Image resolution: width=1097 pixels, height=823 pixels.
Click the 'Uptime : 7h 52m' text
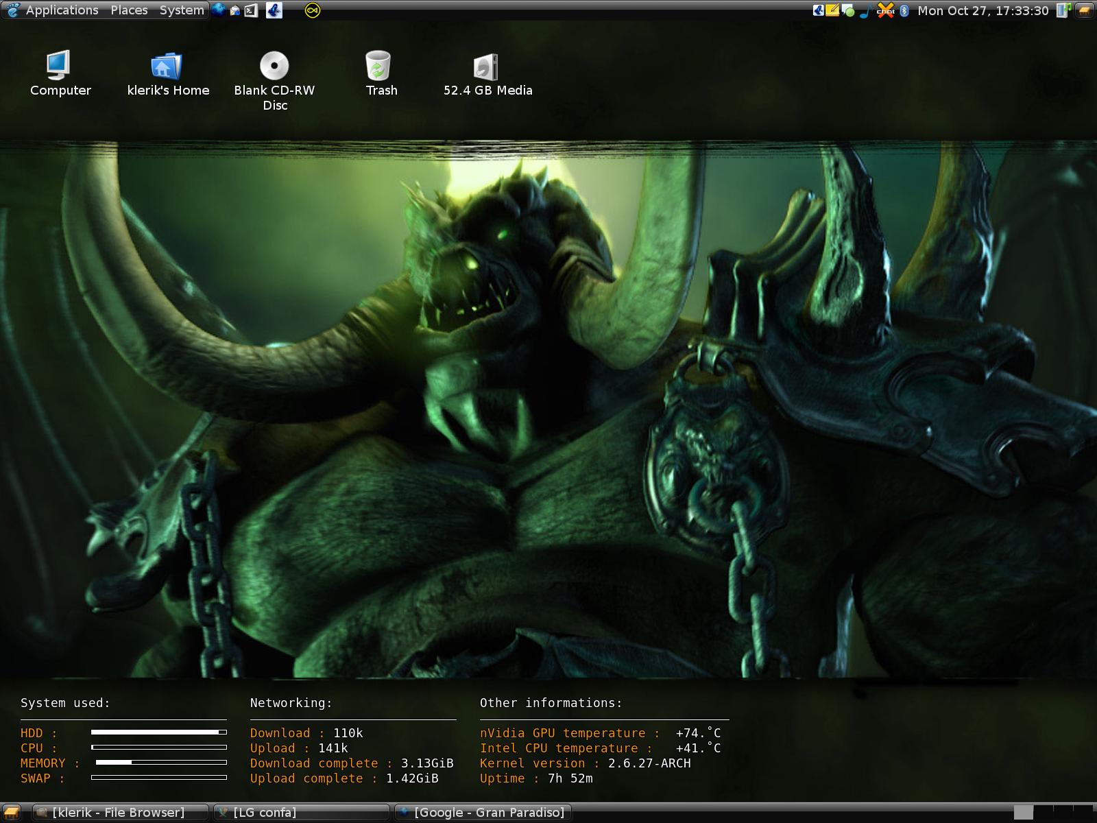pyautogui.click(x=536, y=778)
